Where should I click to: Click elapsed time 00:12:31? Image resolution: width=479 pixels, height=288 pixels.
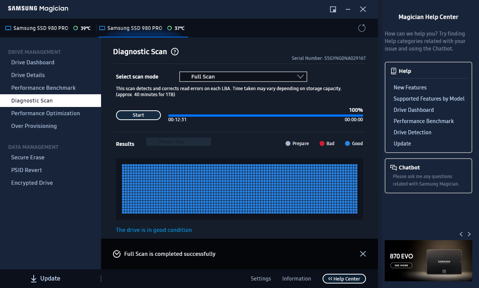[x=177, y=120]
